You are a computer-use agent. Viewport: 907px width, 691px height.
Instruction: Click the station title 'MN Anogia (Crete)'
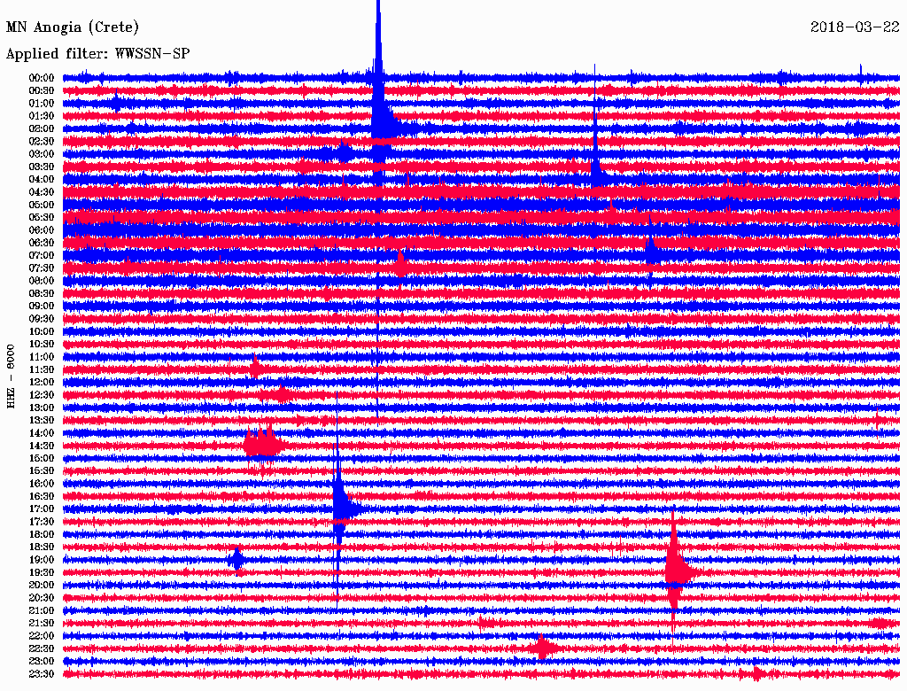[73, 27]
